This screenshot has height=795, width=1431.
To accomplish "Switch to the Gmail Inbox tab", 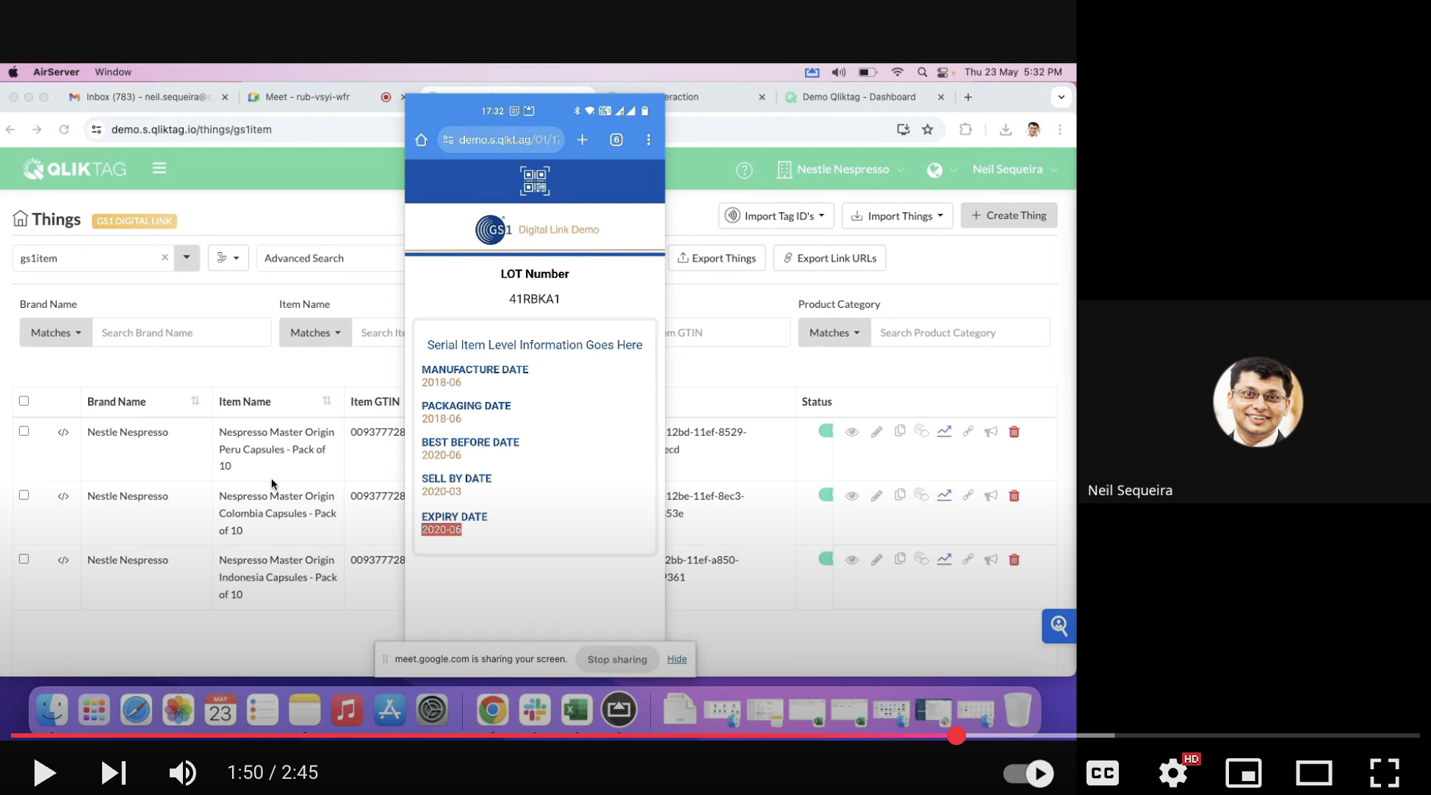I will (148, 97).
